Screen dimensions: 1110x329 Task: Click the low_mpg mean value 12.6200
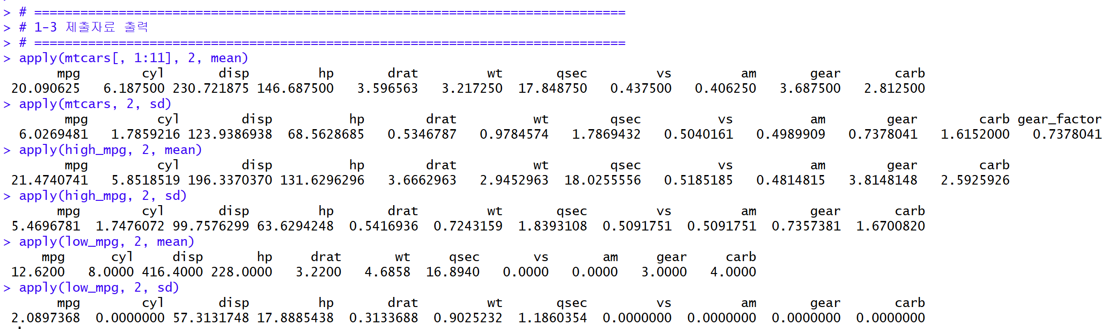click(38, 272)
